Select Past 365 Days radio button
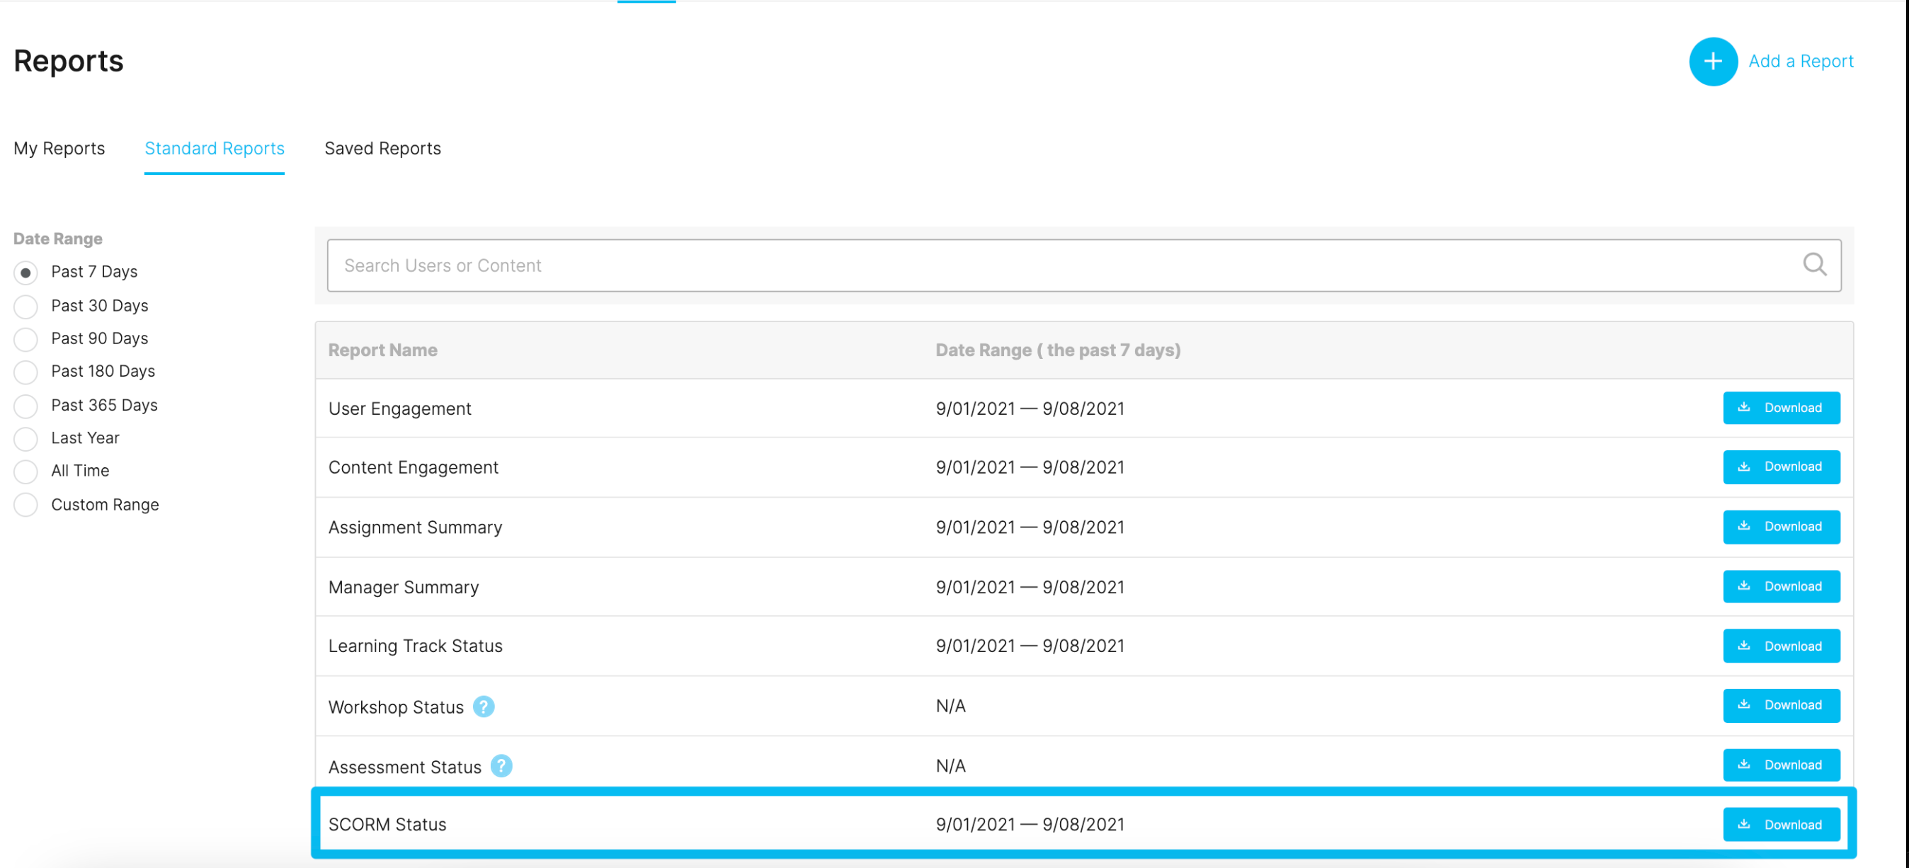This screenshot has height=868, width=1909. tap(26, 406)
